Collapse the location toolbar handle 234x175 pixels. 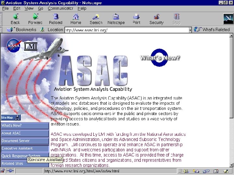point(1,29)
